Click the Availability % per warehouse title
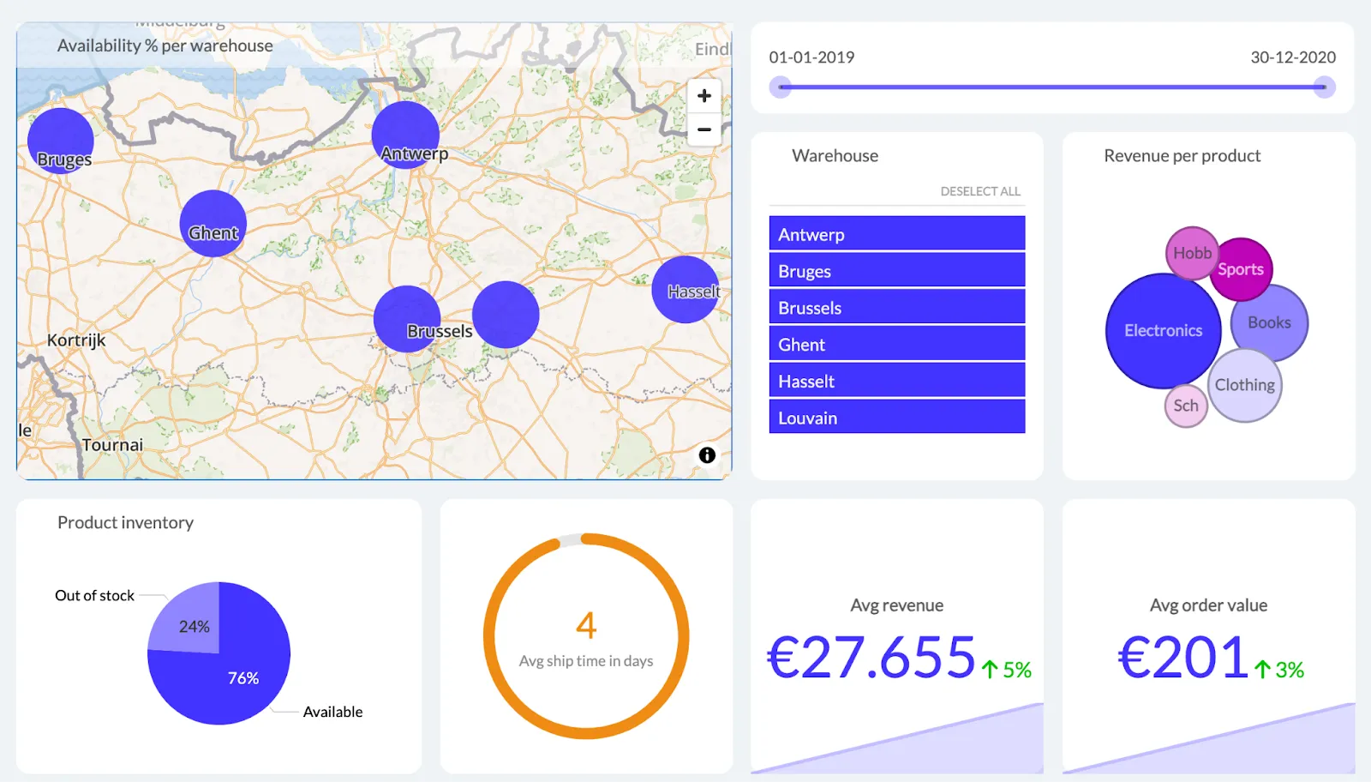 [x=165, y=45]
